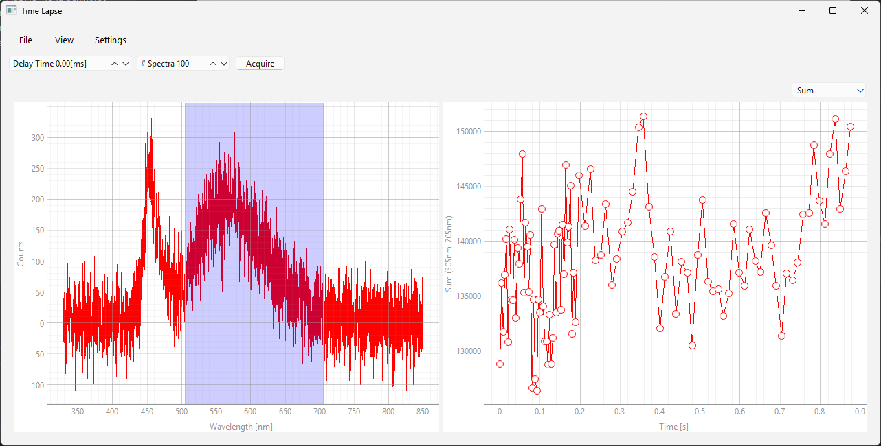Image resolution: width=881 pixels, height=446 pixels.
Task: Click the # Spectra 100 input field
Action: 172,64
